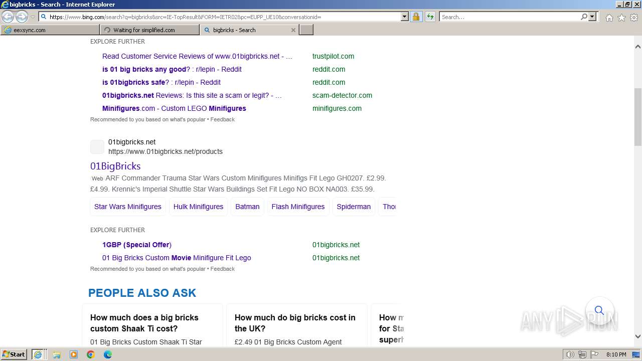Open the Home icon
The height and width of the screenshot is (361, 642).
click(x=609, y=18)
